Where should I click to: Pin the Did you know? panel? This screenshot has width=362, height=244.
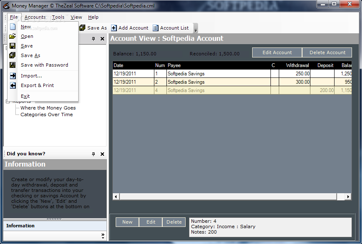(93, 154)
